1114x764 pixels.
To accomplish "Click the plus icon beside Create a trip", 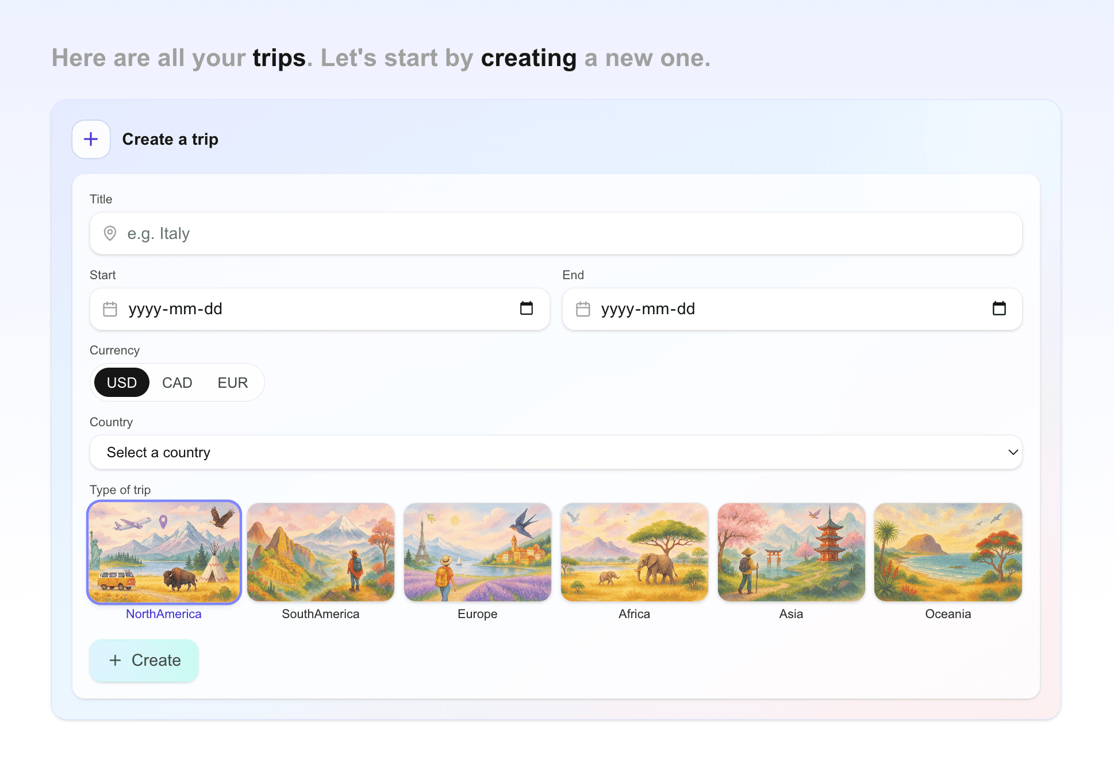I will (91, 139).
